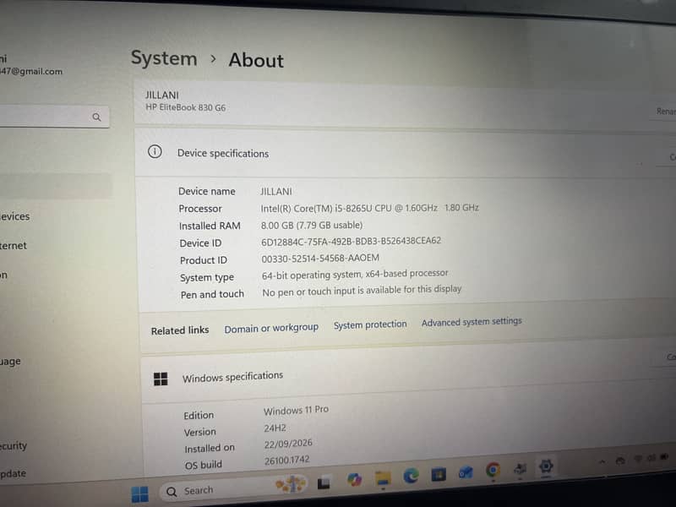The width and height of the screenshot is (676, 507).
Task: Click the processor value Intel Core i5-8265U
Action: pyautogui.click(x=369, y=208)
